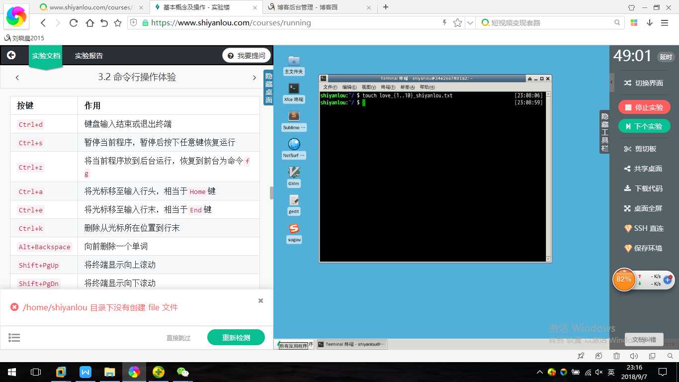The height and width of the screenshot is (382, 679).
Task: Switch to 实验报告 tab
Action: (x=88, y=56)
